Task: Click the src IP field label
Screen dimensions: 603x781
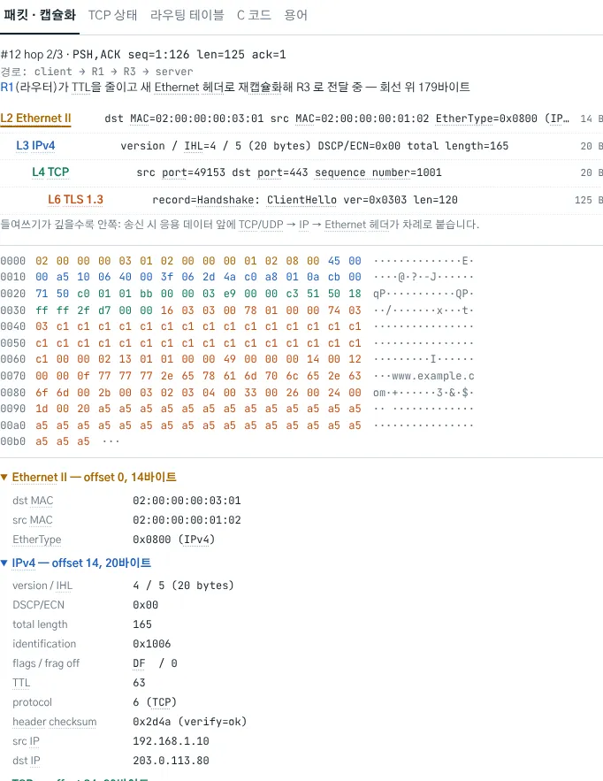Action: (26, 740)
